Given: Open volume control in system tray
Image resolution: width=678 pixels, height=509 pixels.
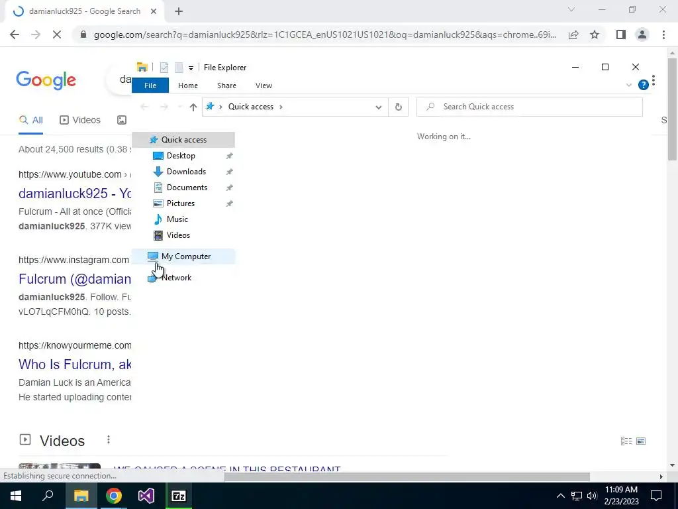Looking at the screenshot, I should tap(592, 496).
